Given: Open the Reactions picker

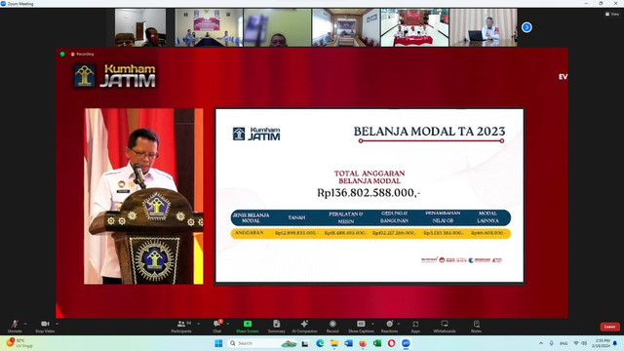Looking at the screenshot, I should [x=390, y=327].
